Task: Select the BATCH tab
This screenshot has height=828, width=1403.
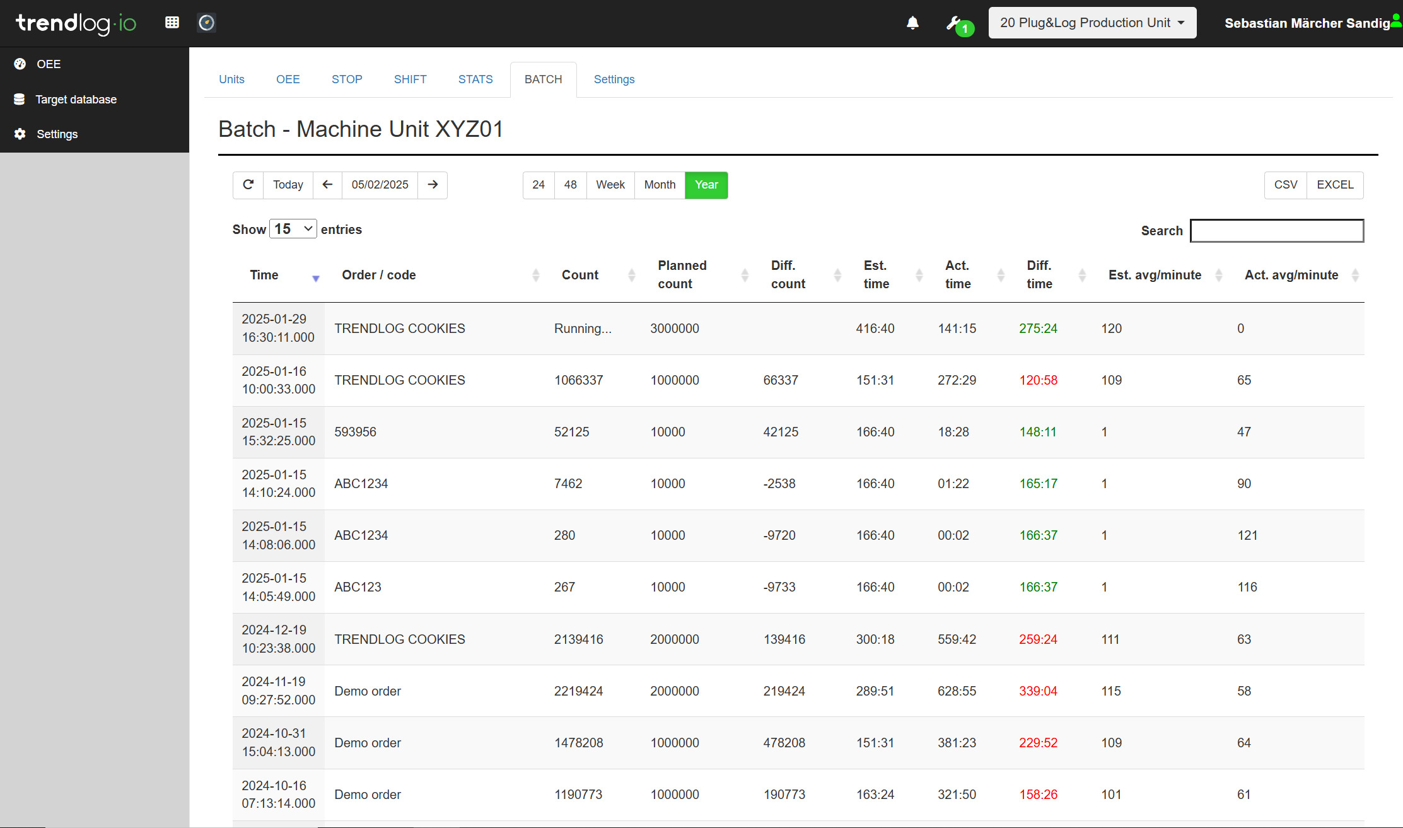Action: tap(544, 79)
